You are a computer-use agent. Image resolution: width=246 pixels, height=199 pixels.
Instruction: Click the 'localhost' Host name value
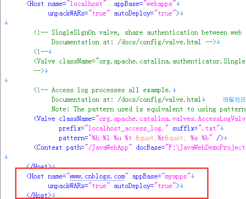[86, 4]
